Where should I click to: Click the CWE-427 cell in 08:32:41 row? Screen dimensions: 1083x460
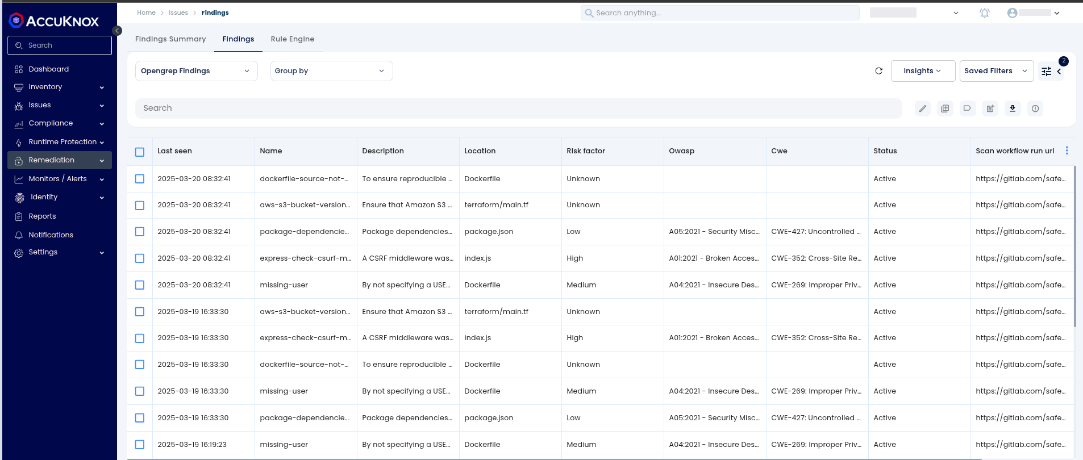(x=816, y=232)
